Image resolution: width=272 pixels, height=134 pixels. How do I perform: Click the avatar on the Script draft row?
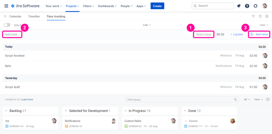(265, 87)
